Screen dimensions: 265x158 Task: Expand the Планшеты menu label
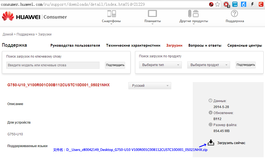pos(153,21)
